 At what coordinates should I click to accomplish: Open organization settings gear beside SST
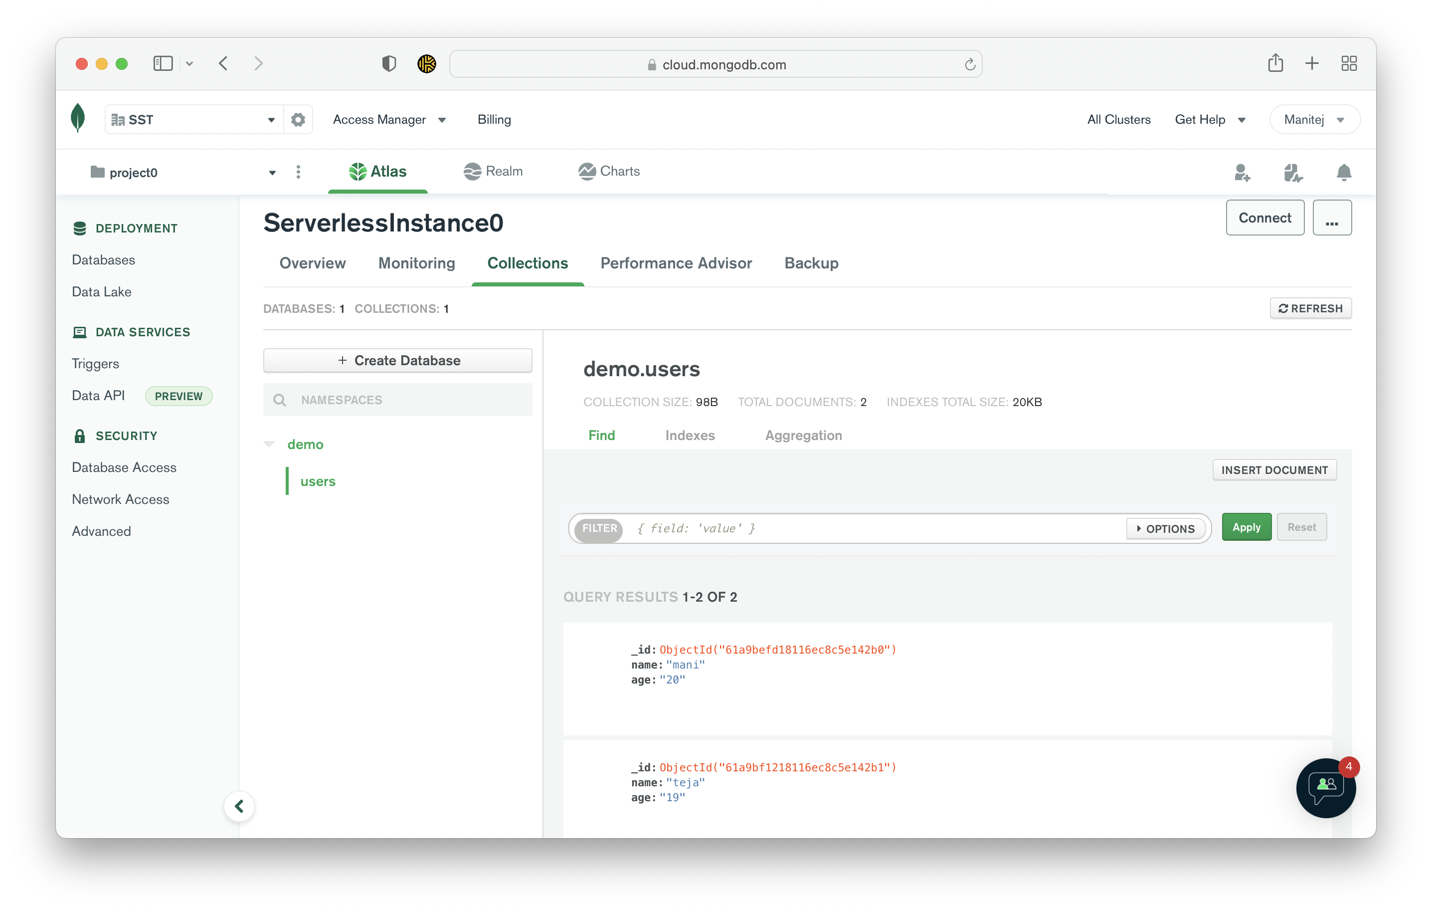pos(297,119)
